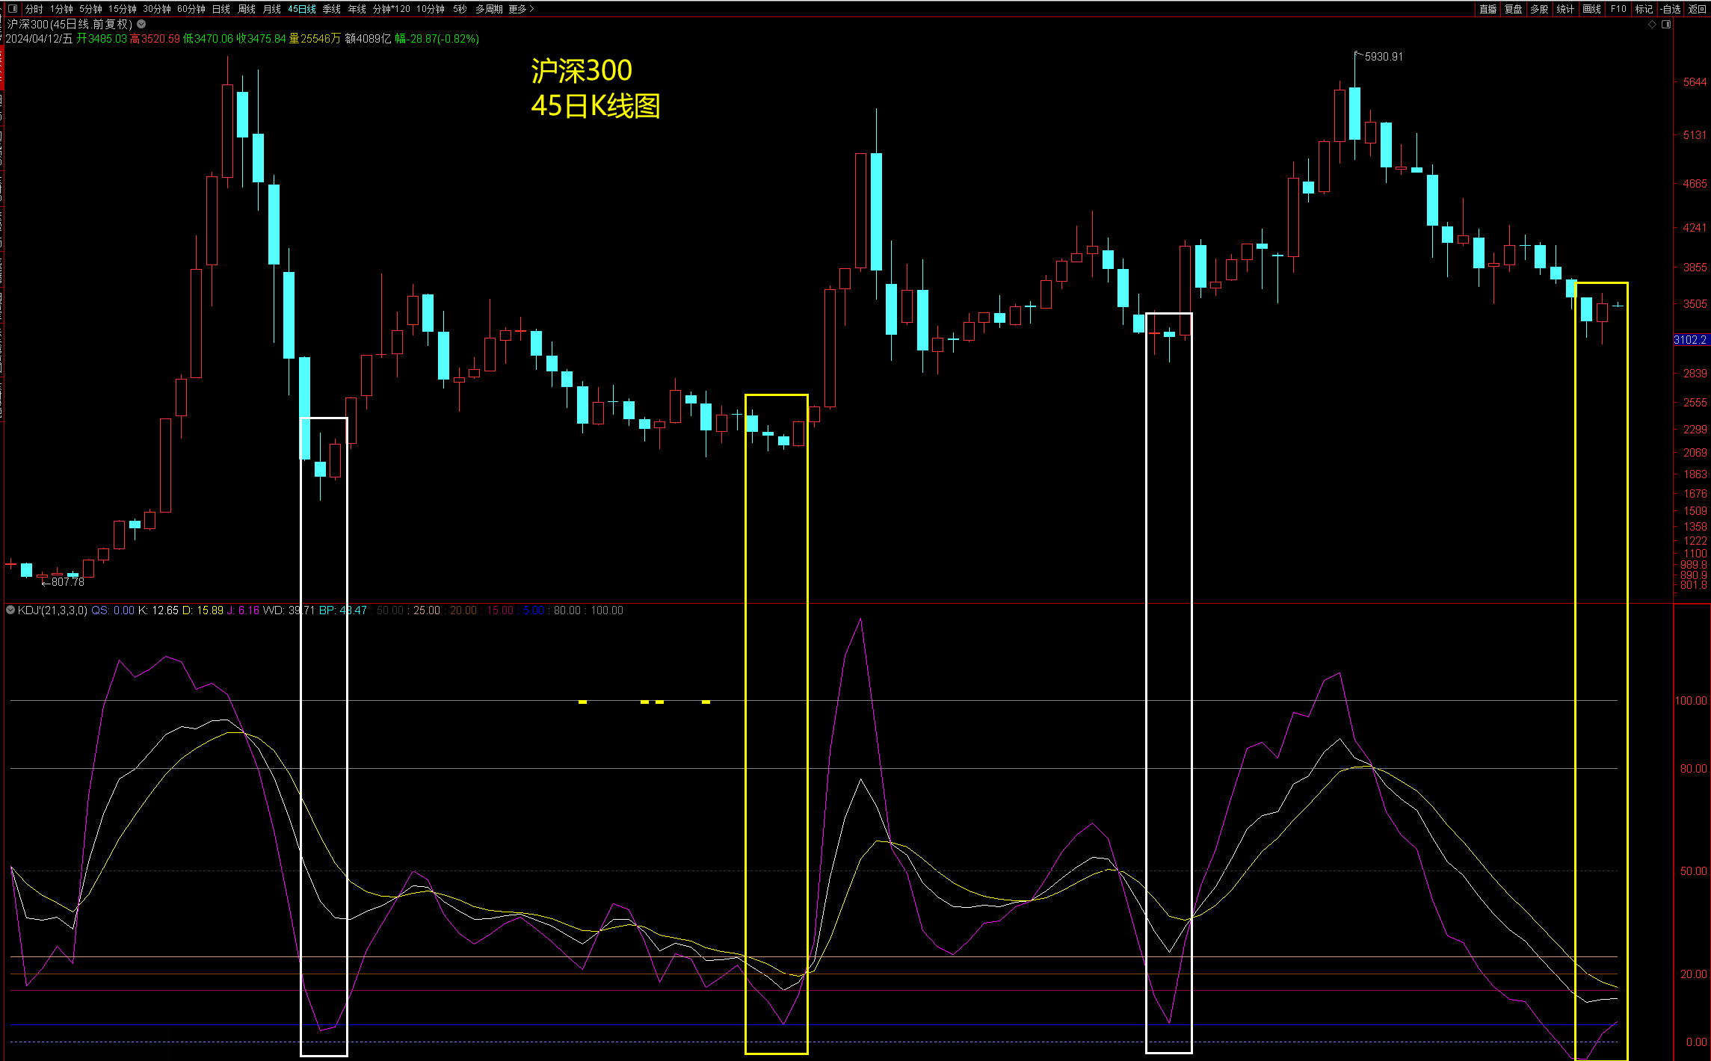Remove from watchlist via -自选
Image resolution: width=1711 pixels, height=1061 pixels.
(1671, 9)
